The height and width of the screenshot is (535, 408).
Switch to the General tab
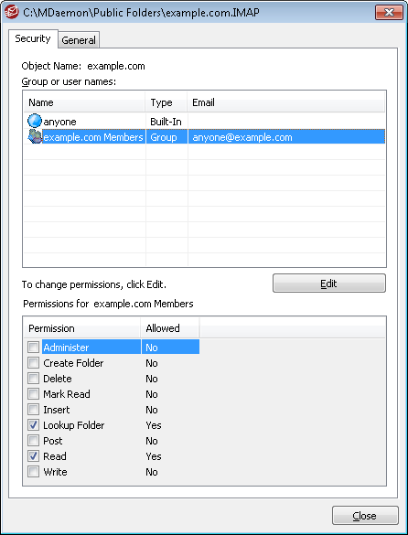[79, 40]
